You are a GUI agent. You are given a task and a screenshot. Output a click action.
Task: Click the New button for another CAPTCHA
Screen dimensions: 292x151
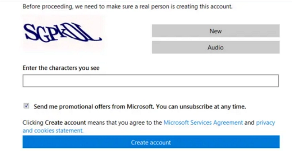pyautogui.click(x=215, y=31)
